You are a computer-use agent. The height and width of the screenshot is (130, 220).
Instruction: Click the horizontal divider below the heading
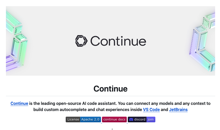point(110,96)
